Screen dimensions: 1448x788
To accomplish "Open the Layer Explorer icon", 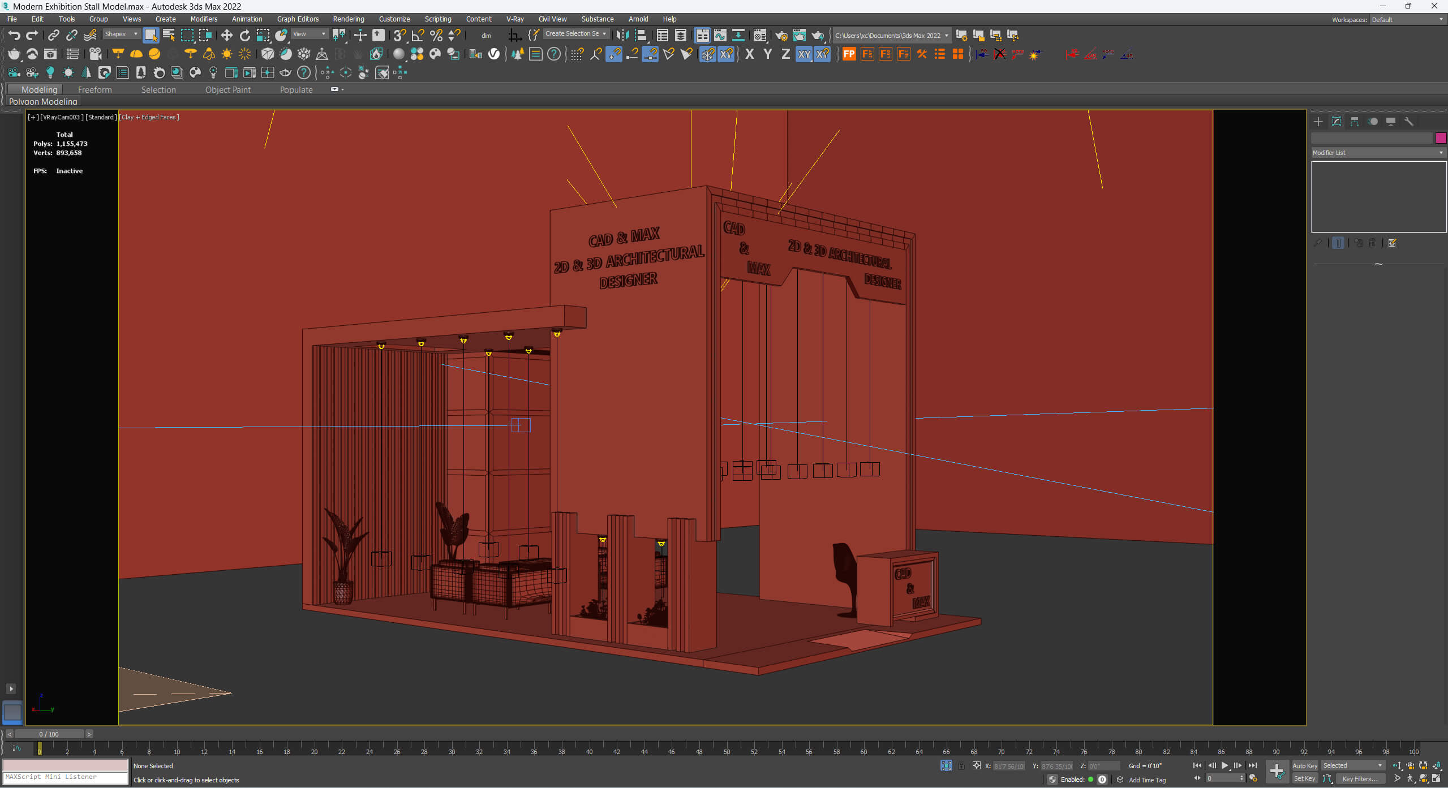I will click(681, 35).
